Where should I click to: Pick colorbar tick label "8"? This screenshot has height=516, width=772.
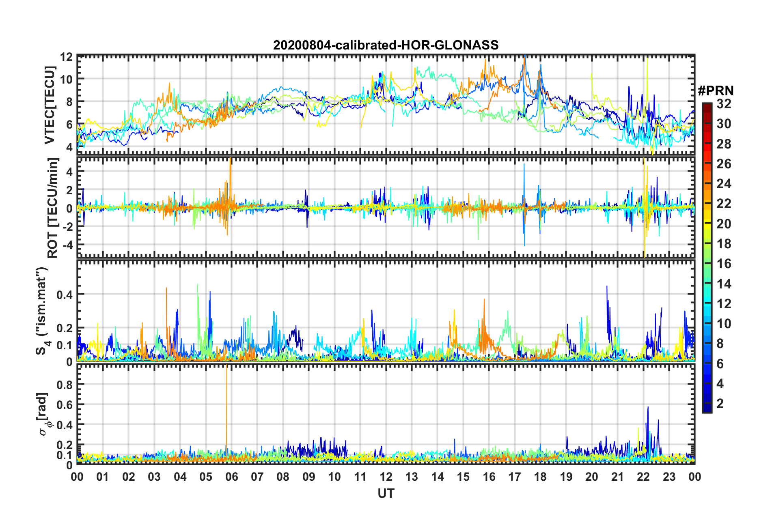tap(720, 344)
